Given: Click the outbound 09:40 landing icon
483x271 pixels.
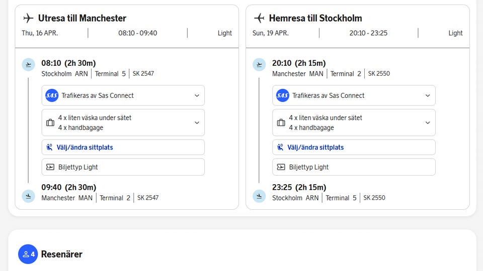Looking at the screenshot, I should (28, 196).
